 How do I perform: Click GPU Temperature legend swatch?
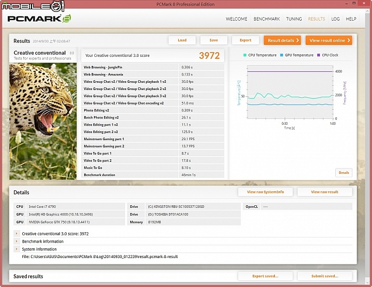click(282, 55)
